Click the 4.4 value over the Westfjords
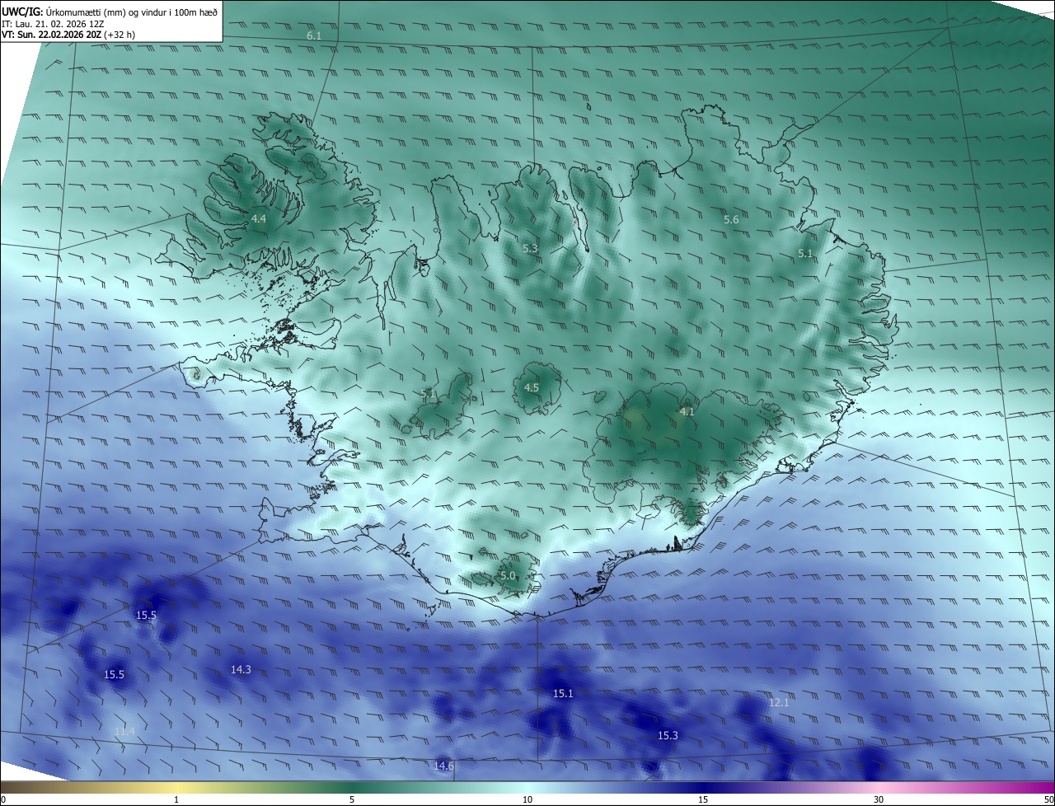Screen dimensions: 1055x806 tap(259, 219)
